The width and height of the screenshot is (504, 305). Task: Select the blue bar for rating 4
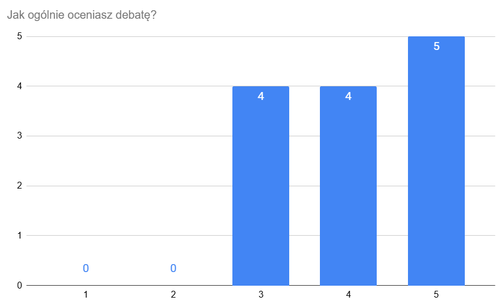tap(348, 187)
